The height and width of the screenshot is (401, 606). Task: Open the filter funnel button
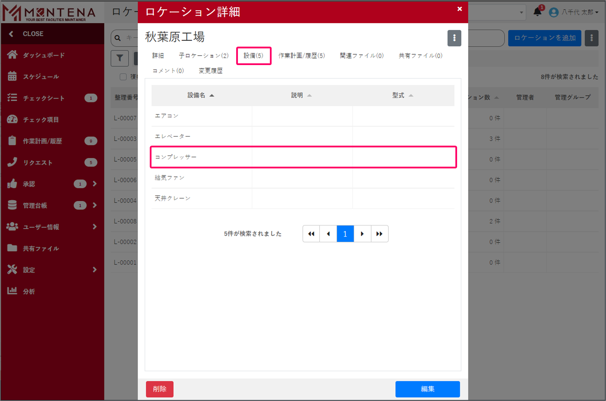[x=120, y=58]
